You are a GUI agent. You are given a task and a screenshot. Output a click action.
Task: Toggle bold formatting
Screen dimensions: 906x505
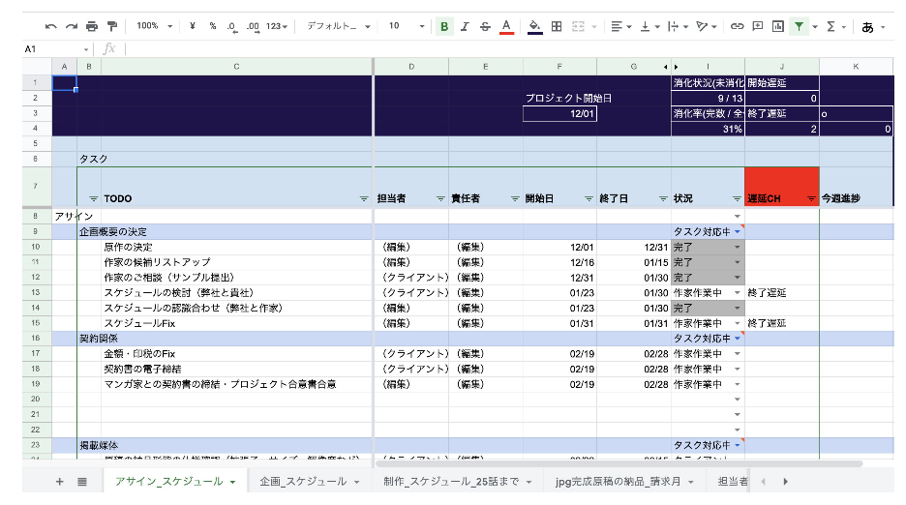[444, 26]
